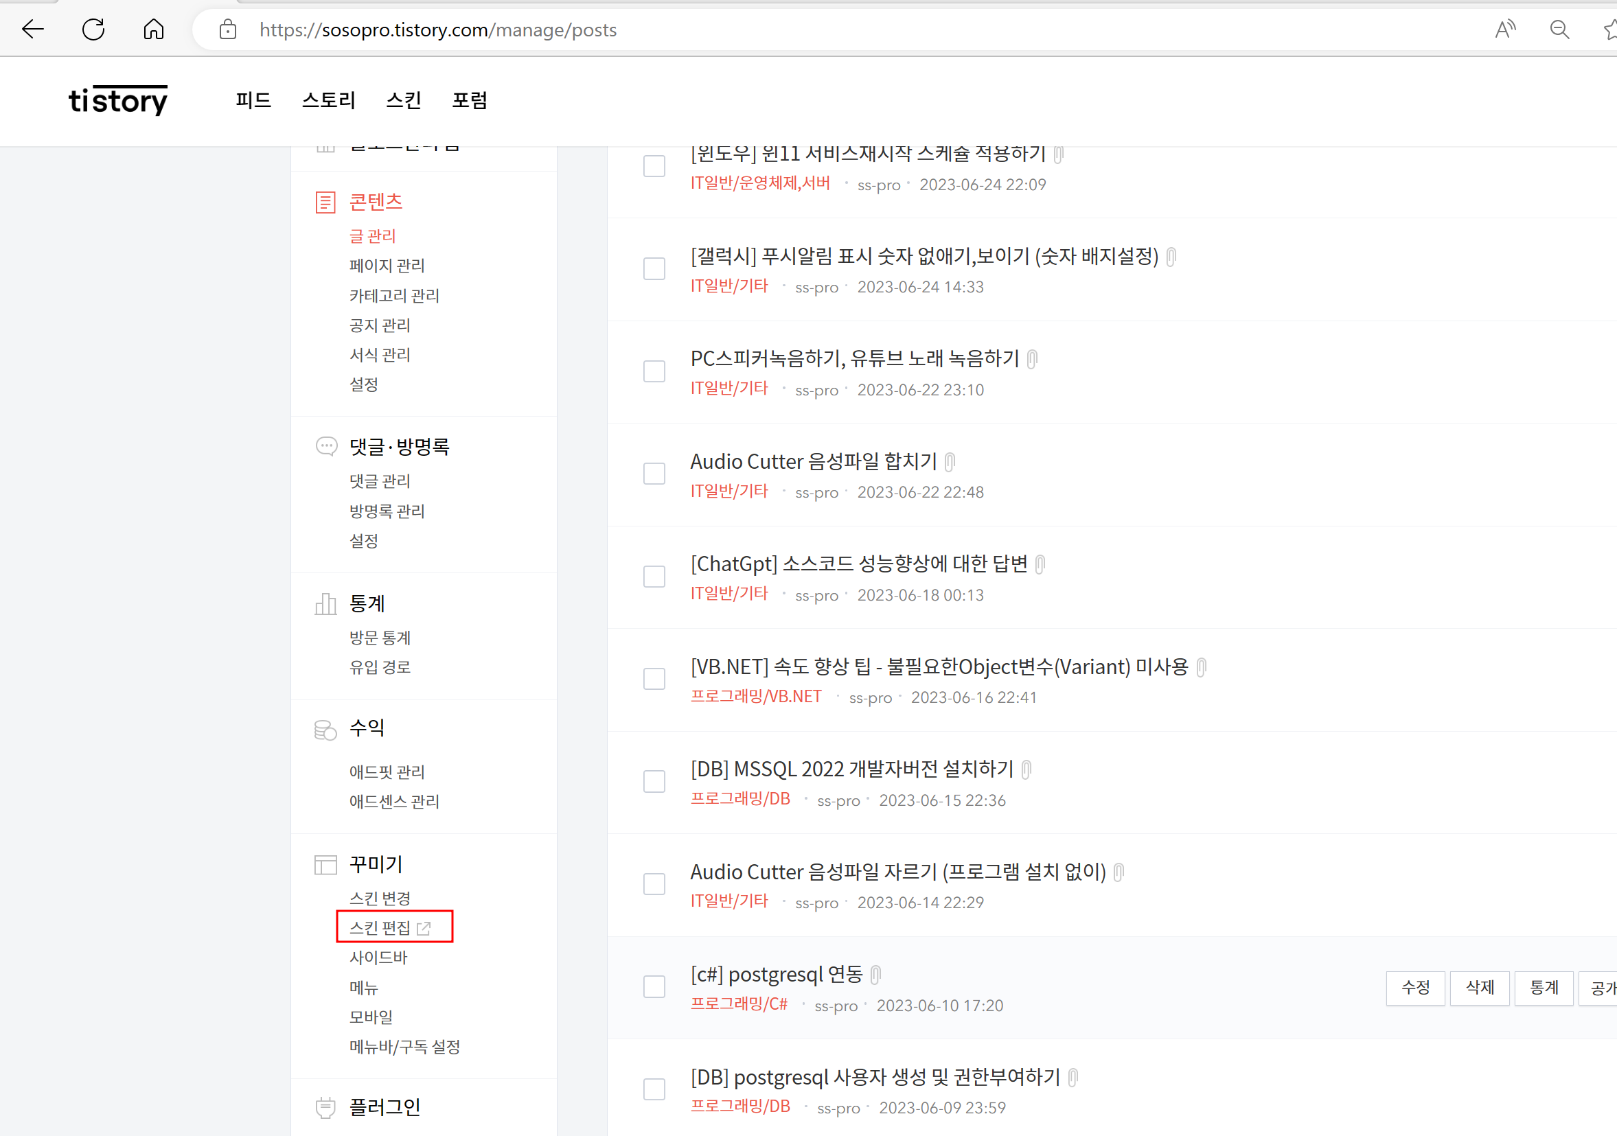Click the 삭제 button for the postgresql post
1617x1136 pixels.
click(1479, 988)
